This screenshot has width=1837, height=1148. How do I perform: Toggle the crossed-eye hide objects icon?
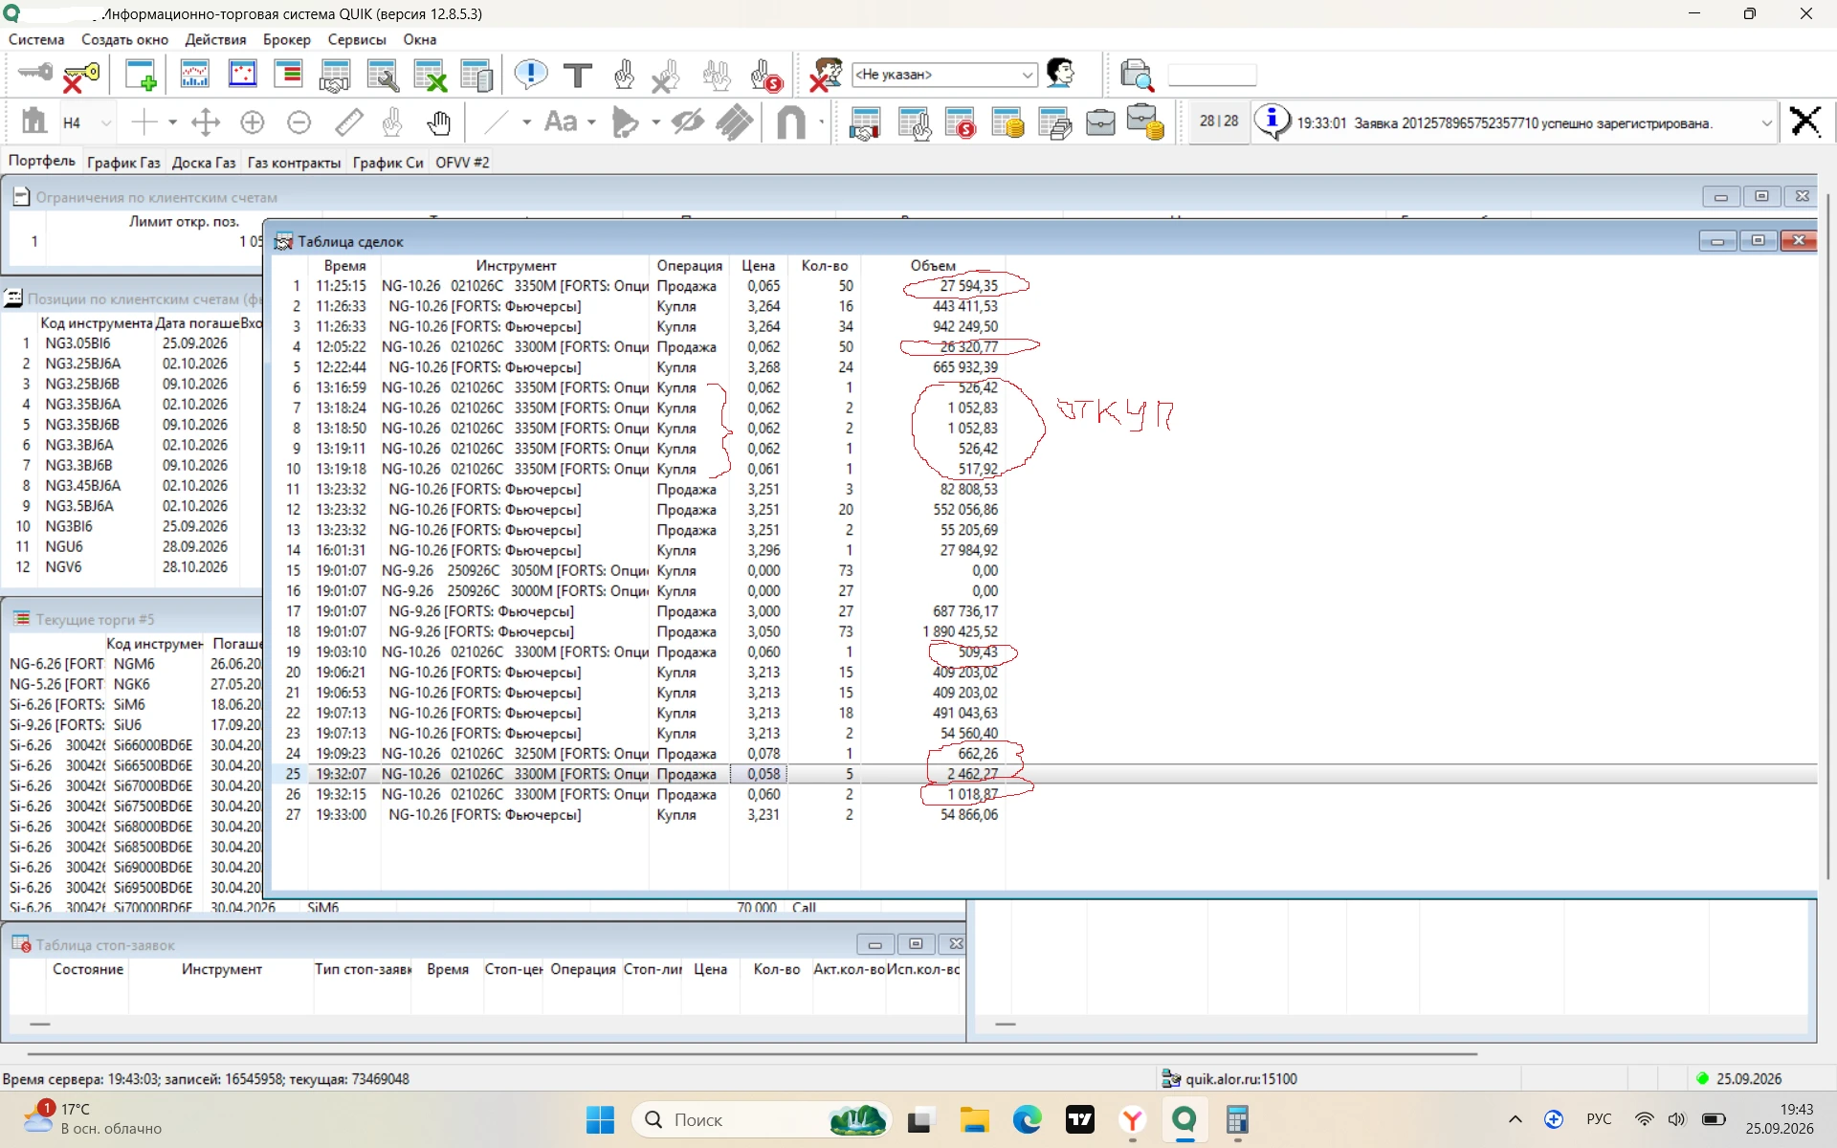pos(688,122)
